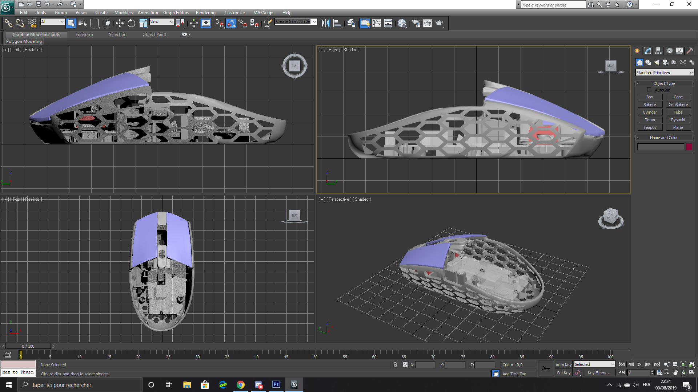Open the reference coordinate system View dropdown
This screenshot has height=392, width=698.
point(161,22)
